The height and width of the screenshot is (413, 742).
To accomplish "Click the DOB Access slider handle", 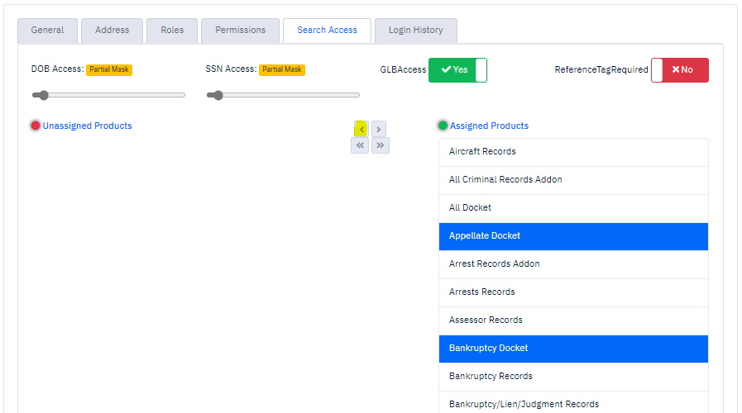I will [44, 95].
